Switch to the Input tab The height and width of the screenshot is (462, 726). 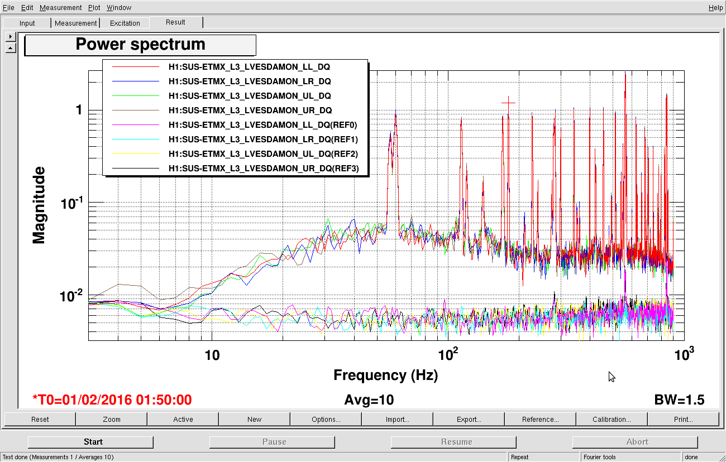coord(27,23)
